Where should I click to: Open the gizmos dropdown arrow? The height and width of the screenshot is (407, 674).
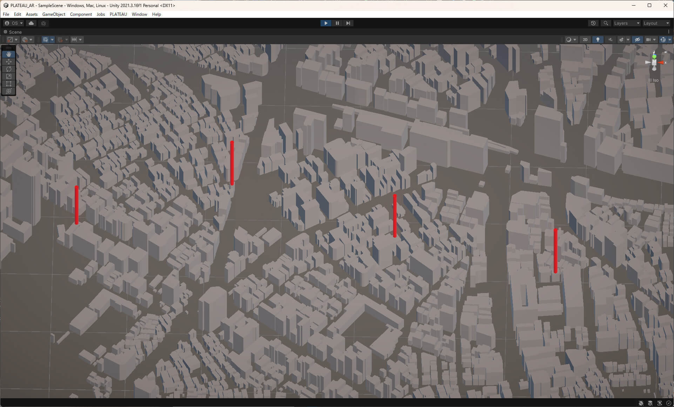tap(669, 40)
